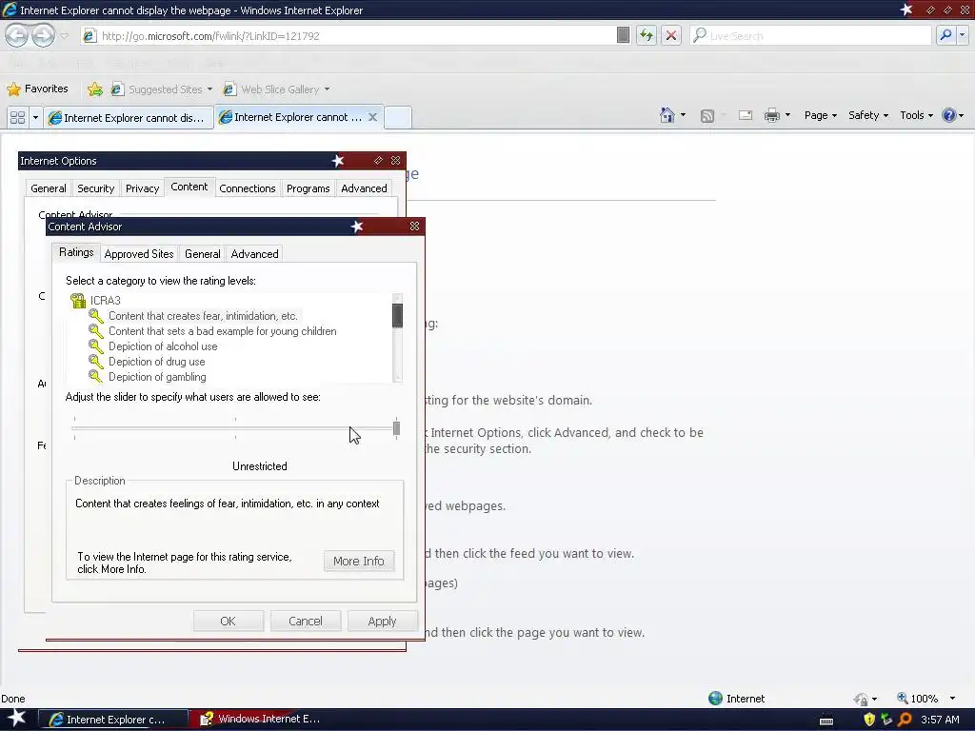Open the zoom level dropdown arrow
The image size is (975, 731).
(952, 699)
